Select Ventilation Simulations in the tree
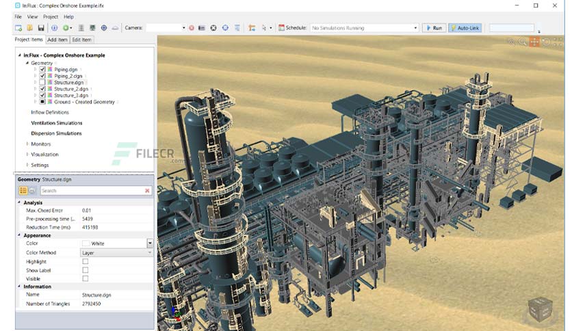Screen dimensions: 572x331 57,123
